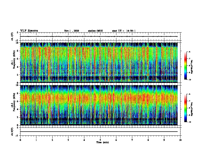Click the ch.2 spectrogram color scale bar

186,108
